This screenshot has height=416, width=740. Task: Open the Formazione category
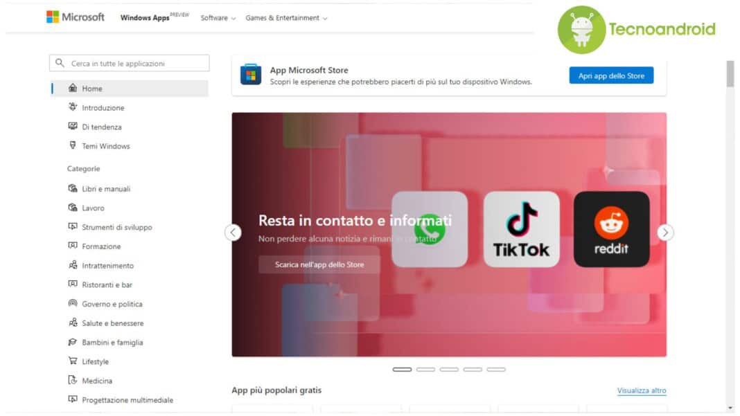coord(101,246)
